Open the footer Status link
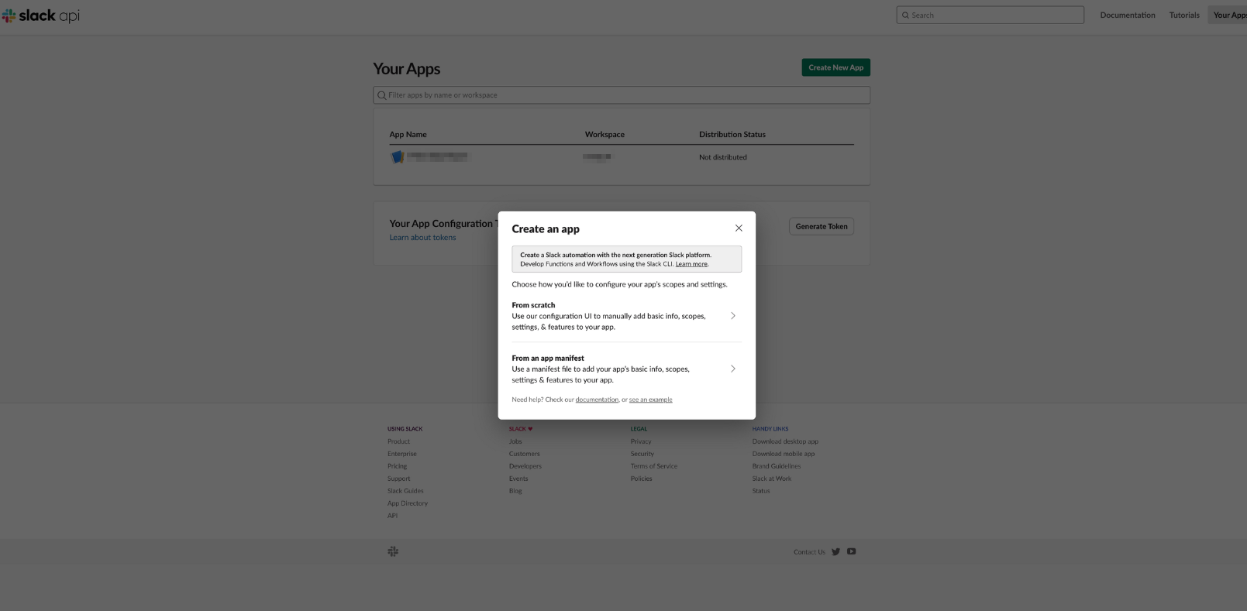Screen dimensions: 1247x611 point(761,491)
